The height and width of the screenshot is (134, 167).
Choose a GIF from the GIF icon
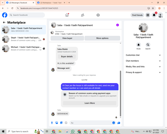66,123
